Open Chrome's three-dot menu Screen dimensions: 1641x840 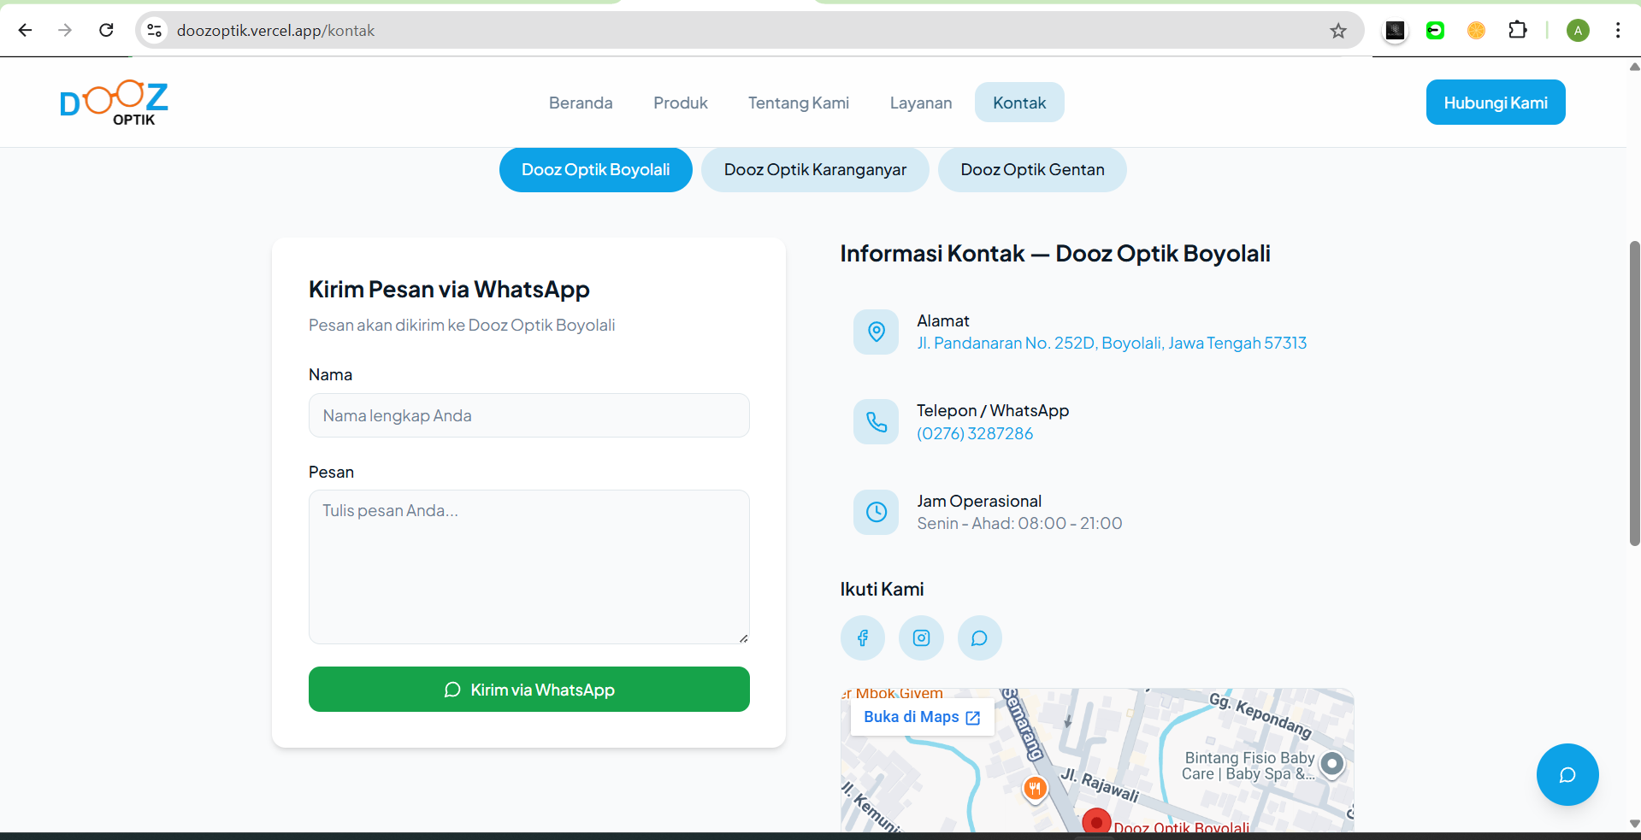(1617, 30)
